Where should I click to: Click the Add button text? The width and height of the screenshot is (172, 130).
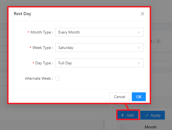coord(130,115)
